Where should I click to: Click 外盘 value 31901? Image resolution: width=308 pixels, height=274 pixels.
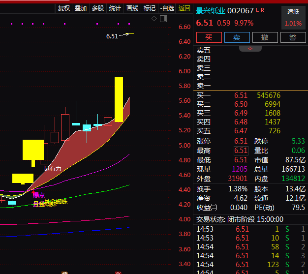238,179
